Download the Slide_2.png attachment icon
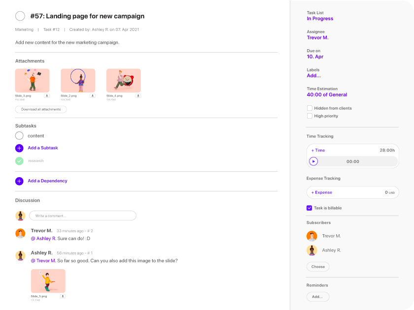414x310 pixels. click(93, 95)
